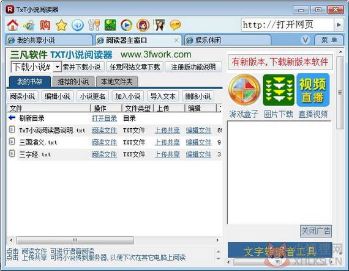Select the 本地文件夹 tab
Image resolution: width=349 pixels, height=271 pixels.
tap(117, 82)
